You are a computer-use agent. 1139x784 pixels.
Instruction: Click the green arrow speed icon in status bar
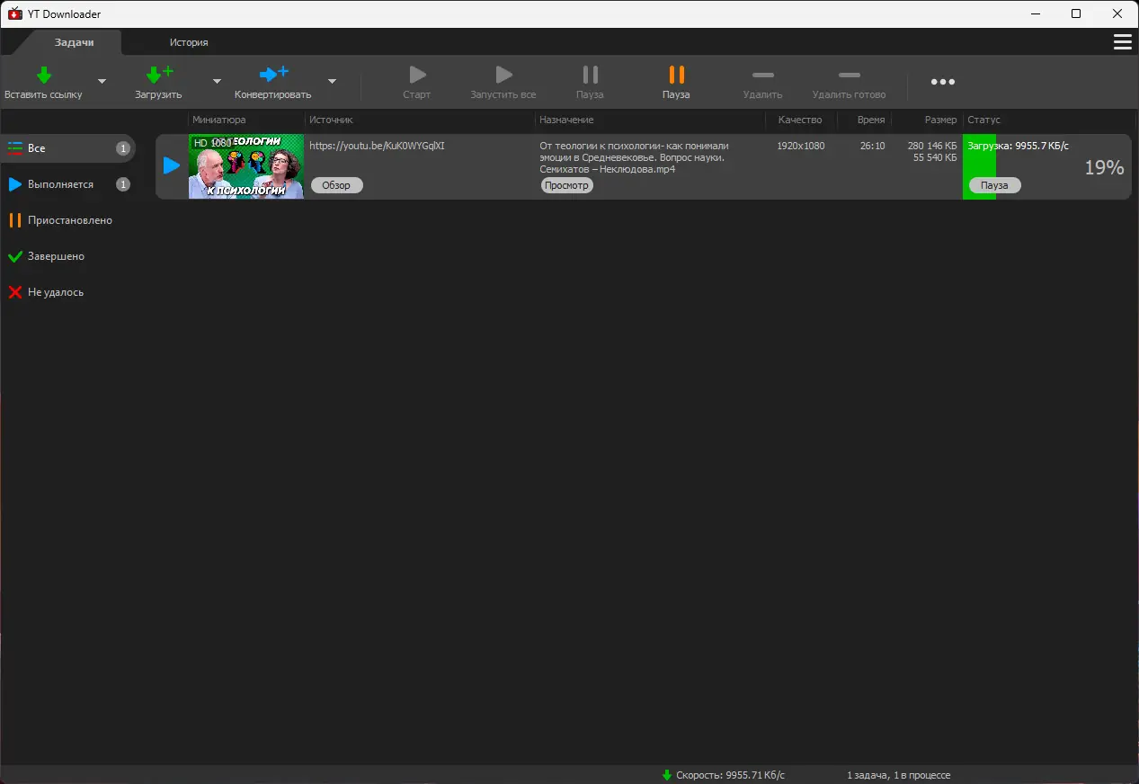666,775
